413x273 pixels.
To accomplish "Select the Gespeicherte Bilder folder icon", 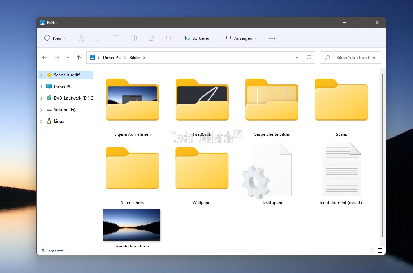I will tap(272, 100).
